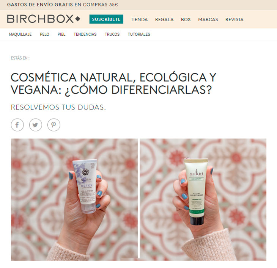
Task: Click the Birchbox logo
Action: tap(44, 19)
